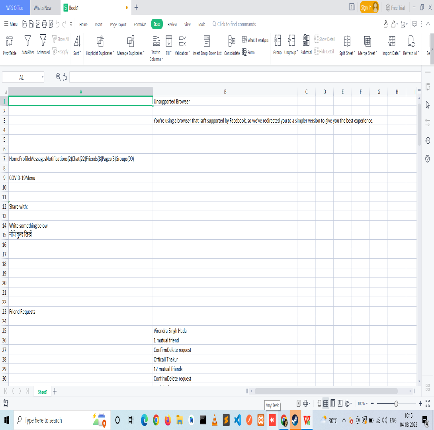Viewport: 434px width, 430px height.
Task: Click the Virendra Singh Hada cell
Action: tap(225, 331)
